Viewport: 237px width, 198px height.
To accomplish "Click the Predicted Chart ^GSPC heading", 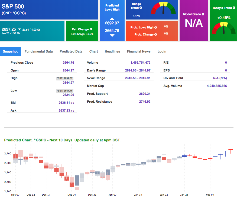I will click(62, 140).
